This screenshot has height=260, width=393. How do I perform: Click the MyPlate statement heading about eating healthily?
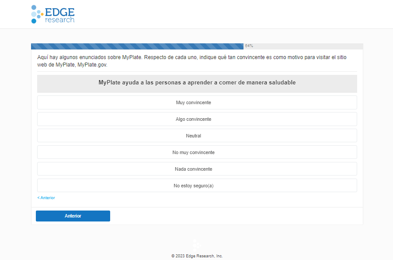(x=197, y=84)
